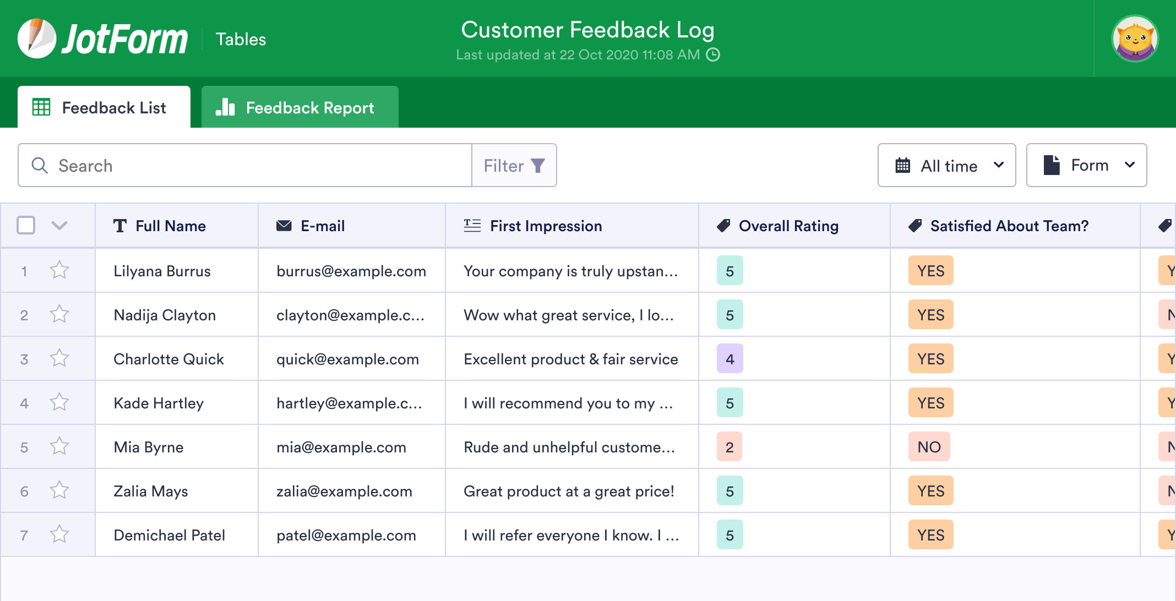
Task: Click the text icon in Full Name column header
Action: (121, 225)
